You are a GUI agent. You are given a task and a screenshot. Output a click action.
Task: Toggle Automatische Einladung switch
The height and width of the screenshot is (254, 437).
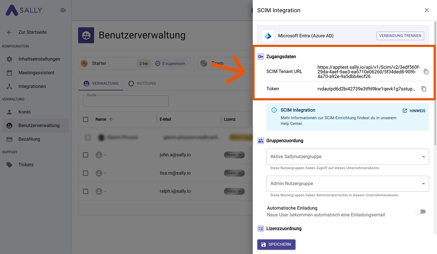pyautogui.click(x=420, y=212)
